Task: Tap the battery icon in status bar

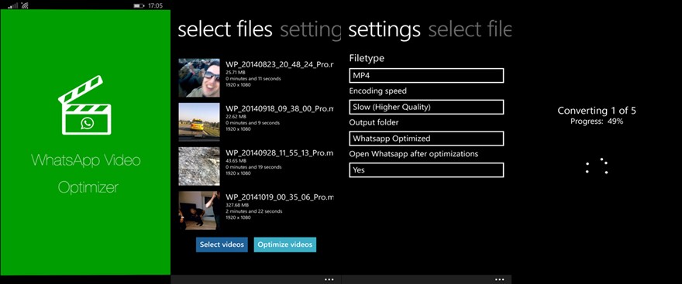Action: [139, 5]
